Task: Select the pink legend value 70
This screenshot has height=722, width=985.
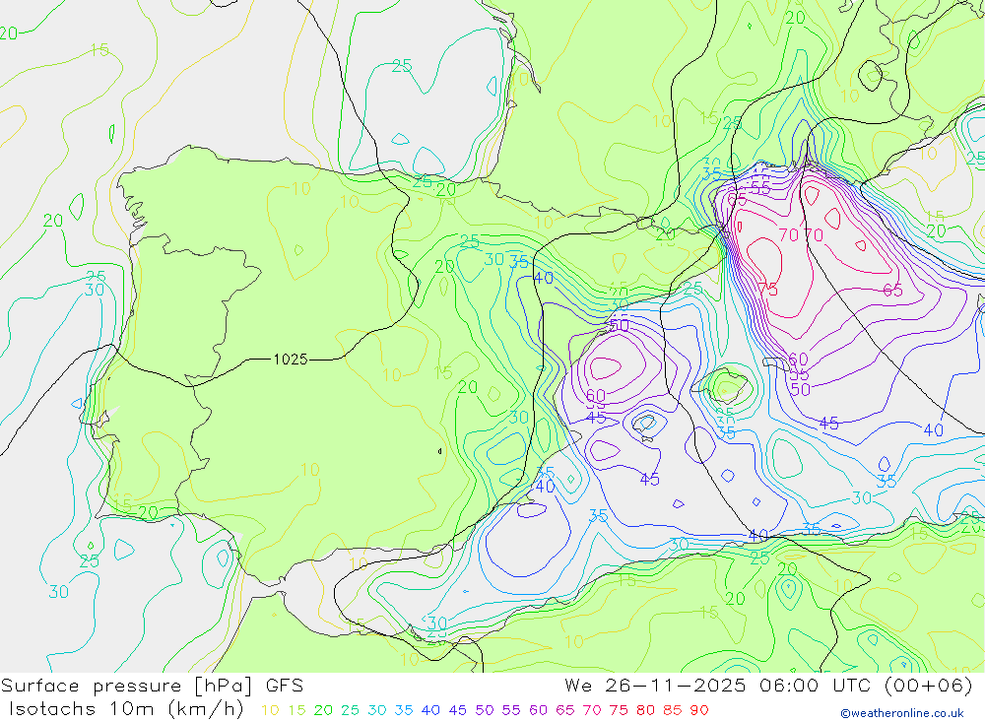Action: click(592, 710)
